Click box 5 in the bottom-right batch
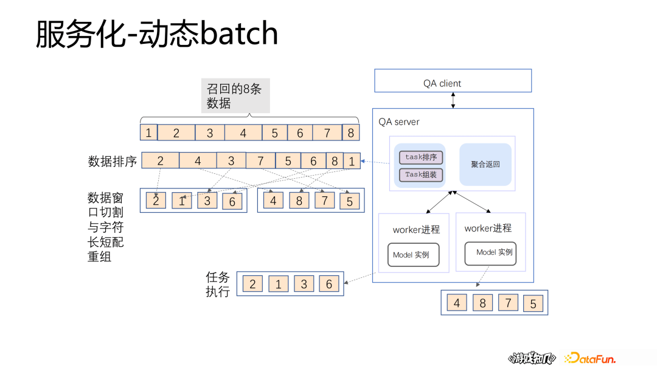Viewport: 657px width, 369px height. pyautogui.click(x=533, y=303)
